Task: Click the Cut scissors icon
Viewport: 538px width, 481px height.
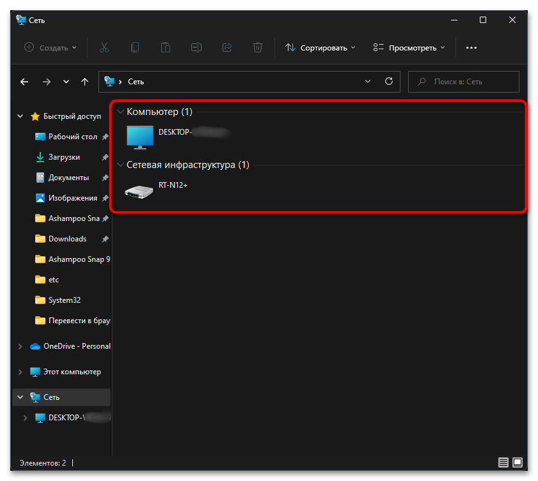Action: (x=104, y=48)
